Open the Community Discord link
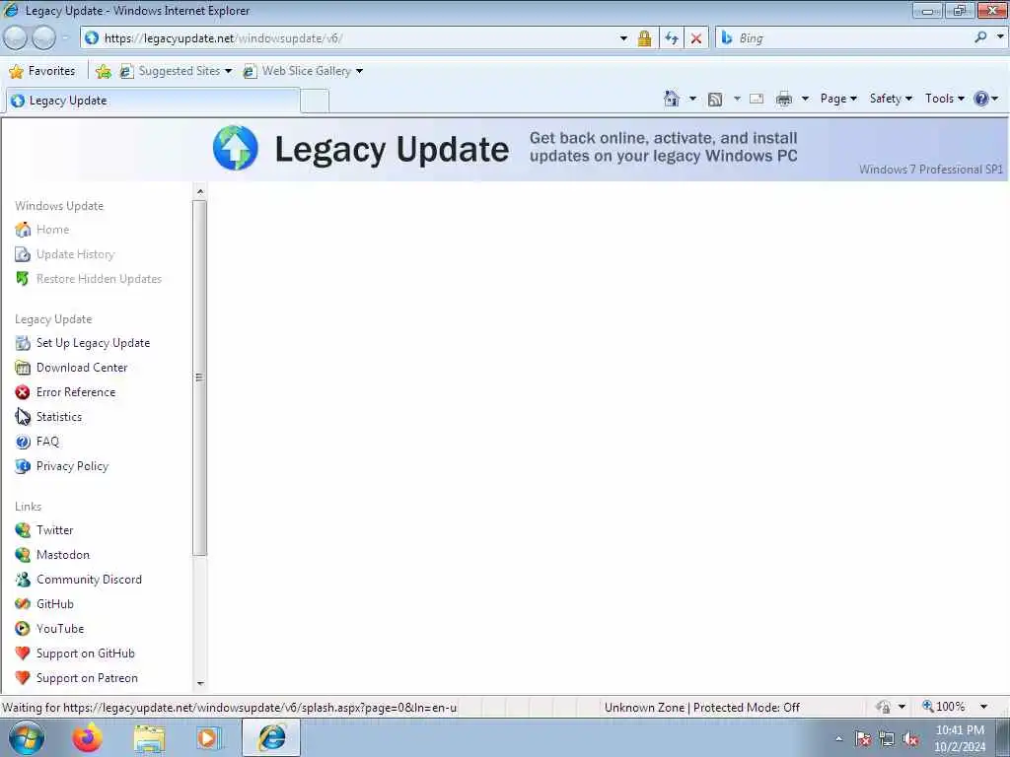 click(x=89, y=580)
